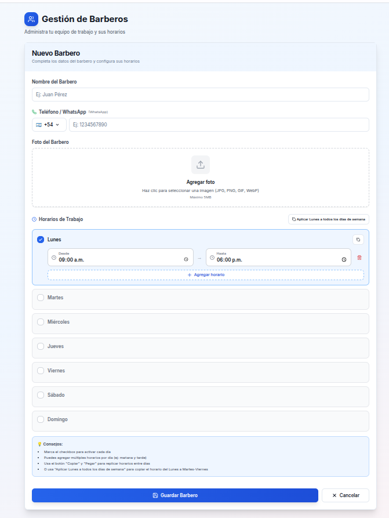The height and width of the screenshot is (518, 389).
Task: Click Guardar Barbero button
Action: tap(175, 495)
